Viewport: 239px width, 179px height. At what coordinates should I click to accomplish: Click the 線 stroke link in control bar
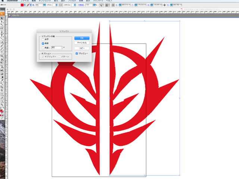coord(33,5)
